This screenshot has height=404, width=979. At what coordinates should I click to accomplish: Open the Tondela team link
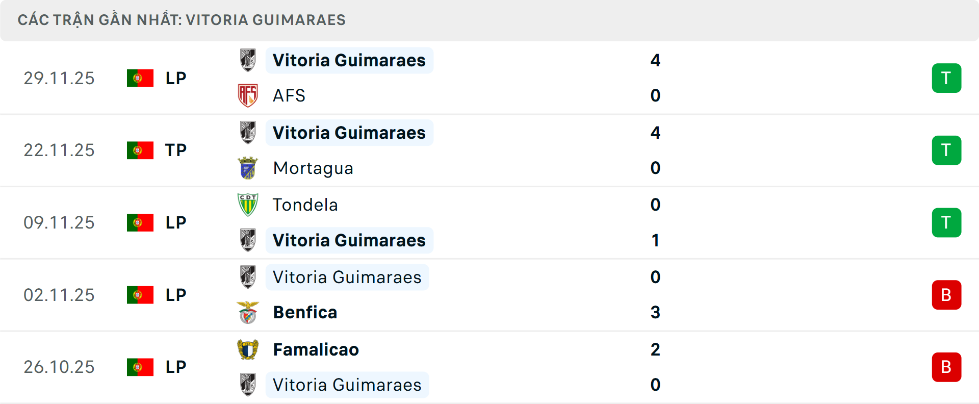click(x=305, y=205)
